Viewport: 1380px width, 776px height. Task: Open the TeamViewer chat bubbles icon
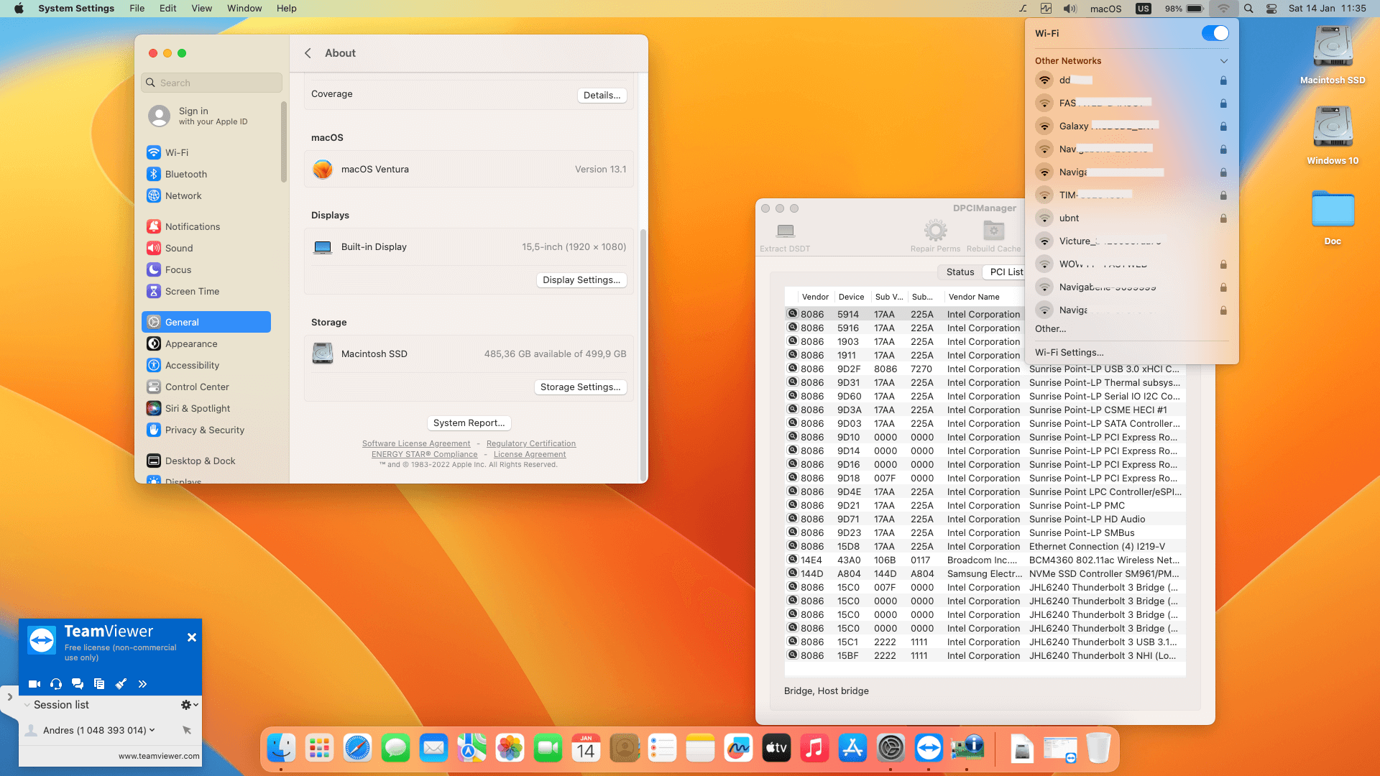click(x=78, y=684)
